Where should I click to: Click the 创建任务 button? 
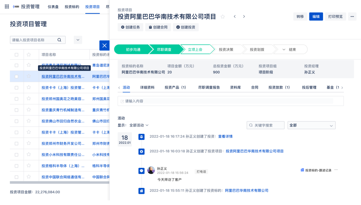130,27
